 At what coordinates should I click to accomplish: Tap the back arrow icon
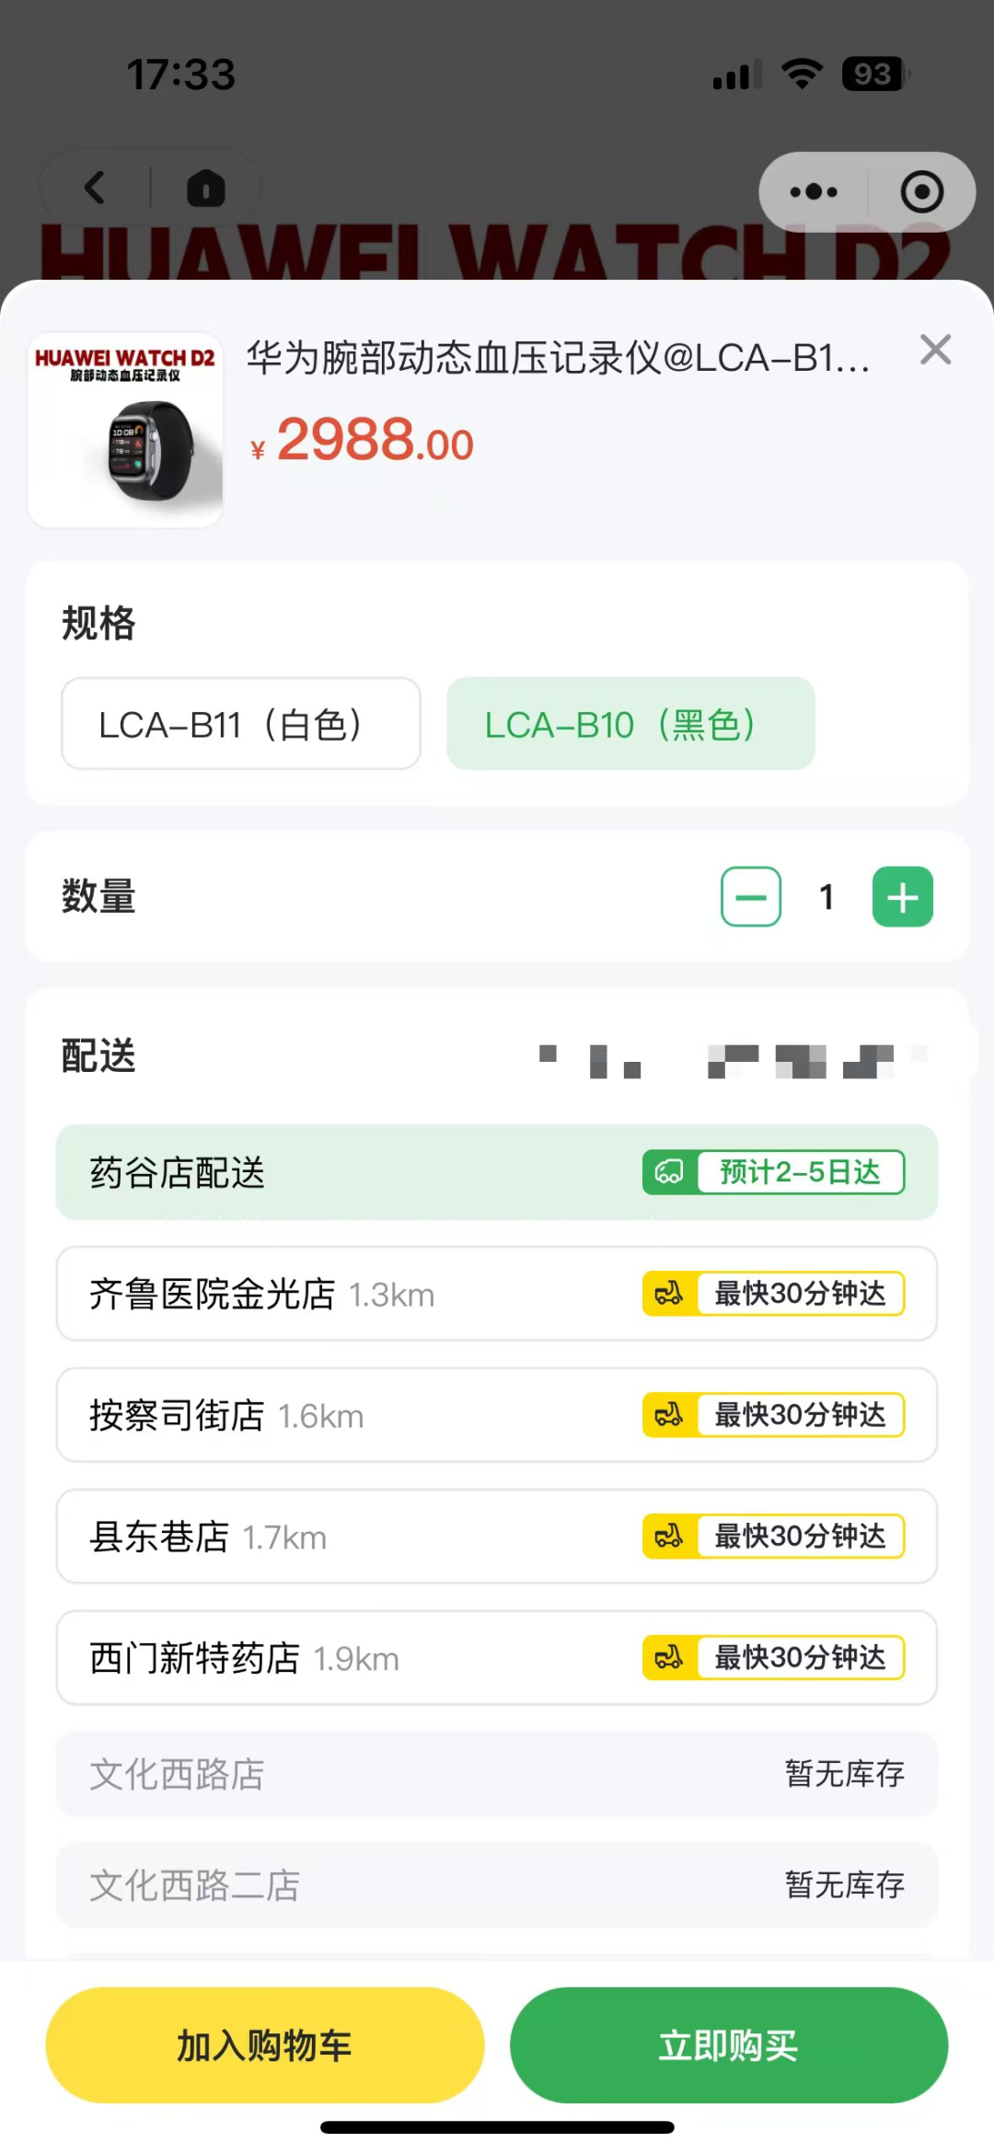click(95, 189)
